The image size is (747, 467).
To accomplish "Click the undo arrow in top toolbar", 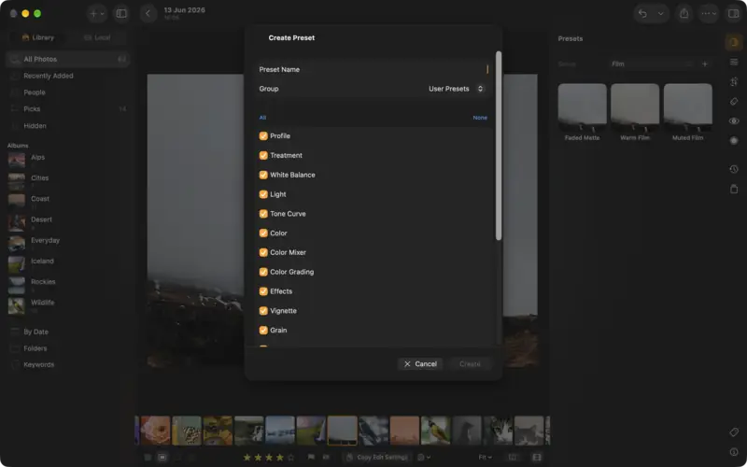I will (642, 14).
